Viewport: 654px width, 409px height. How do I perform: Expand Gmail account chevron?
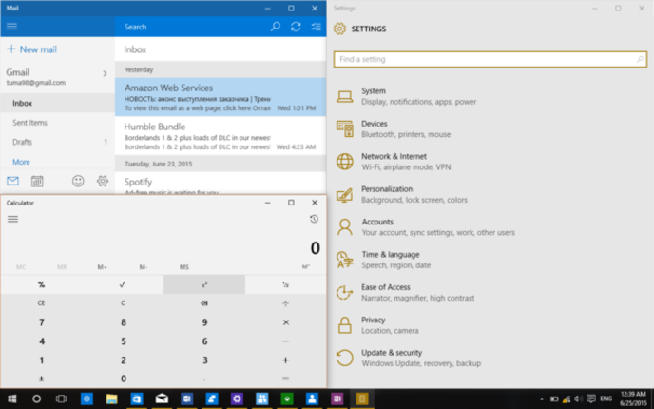(x=105, y=74)
